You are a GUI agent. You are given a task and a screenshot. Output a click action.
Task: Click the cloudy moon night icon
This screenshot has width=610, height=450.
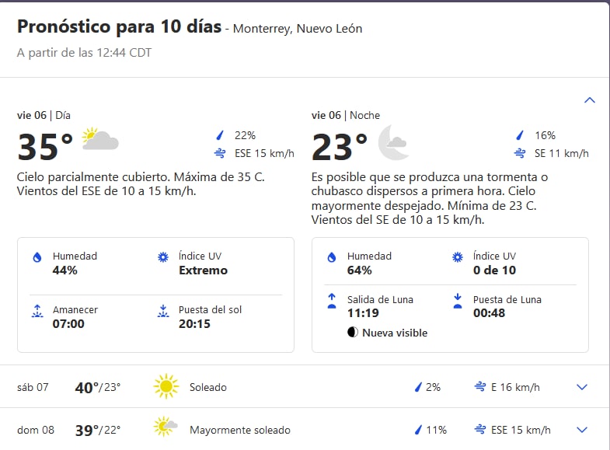pos(393,141)
